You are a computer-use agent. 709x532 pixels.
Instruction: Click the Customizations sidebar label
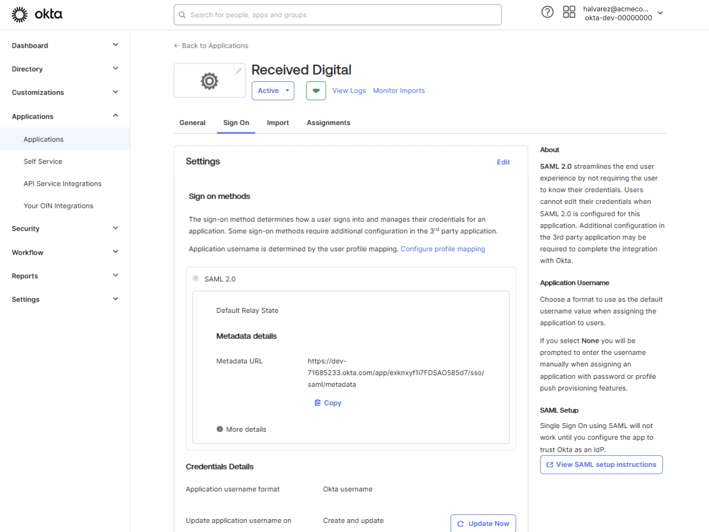click(x=38, y=93)
